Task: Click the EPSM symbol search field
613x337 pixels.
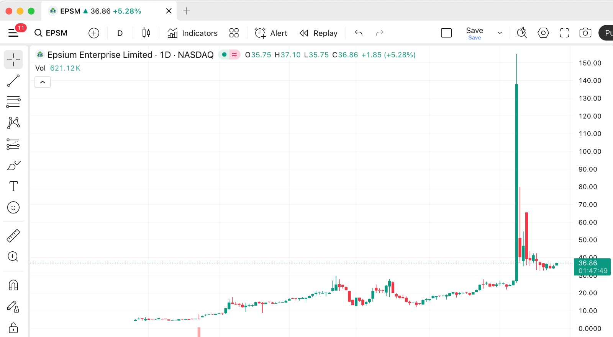Action: 51,33
